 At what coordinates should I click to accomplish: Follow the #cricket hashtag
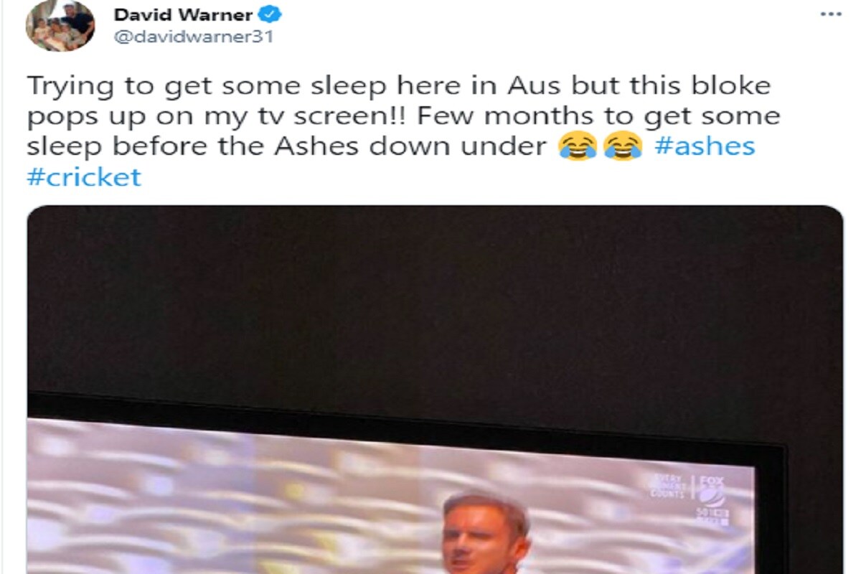pos(84,177)
